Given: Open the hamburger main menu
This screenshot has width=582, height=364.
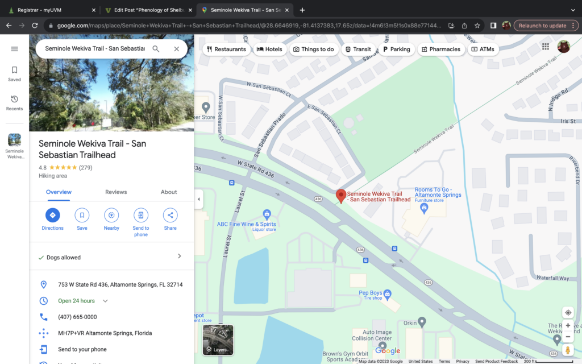Looking at the screenshot, I should coord(15,49).
